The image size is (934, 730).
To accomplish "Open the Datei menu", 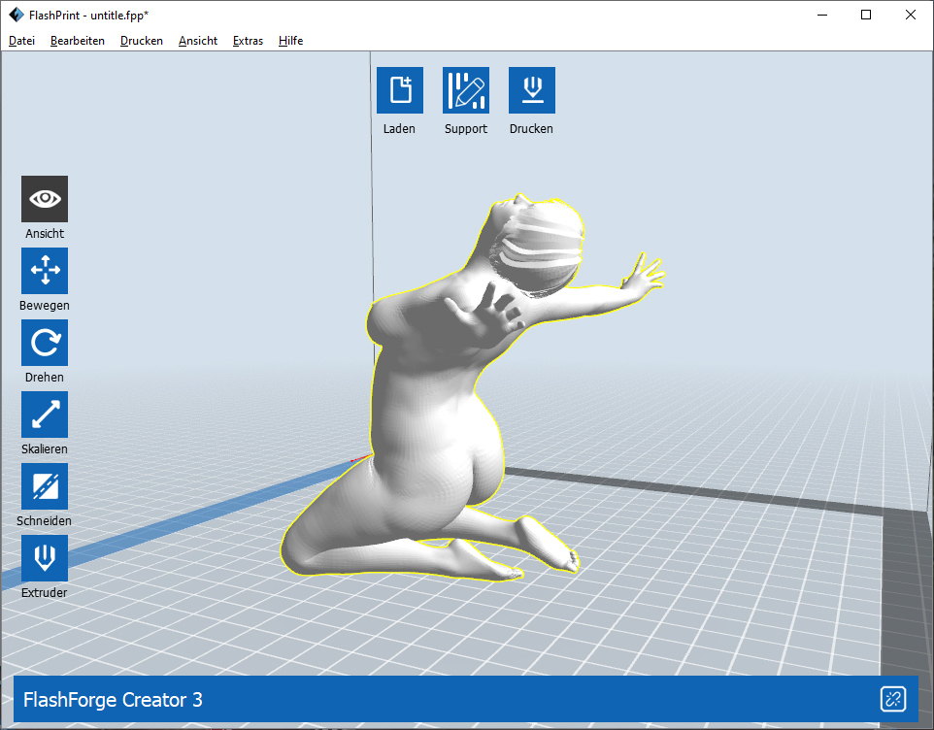I will 21,41.
